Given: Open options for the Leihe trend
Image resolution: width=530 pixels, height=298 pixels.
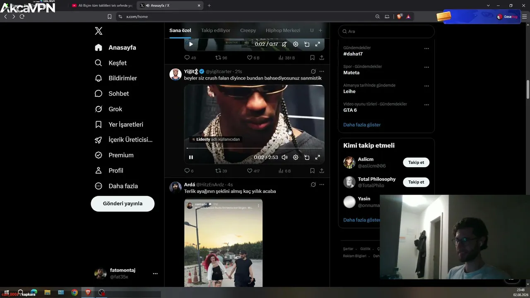Looking at the screenshot, I should tap(426, 86).
